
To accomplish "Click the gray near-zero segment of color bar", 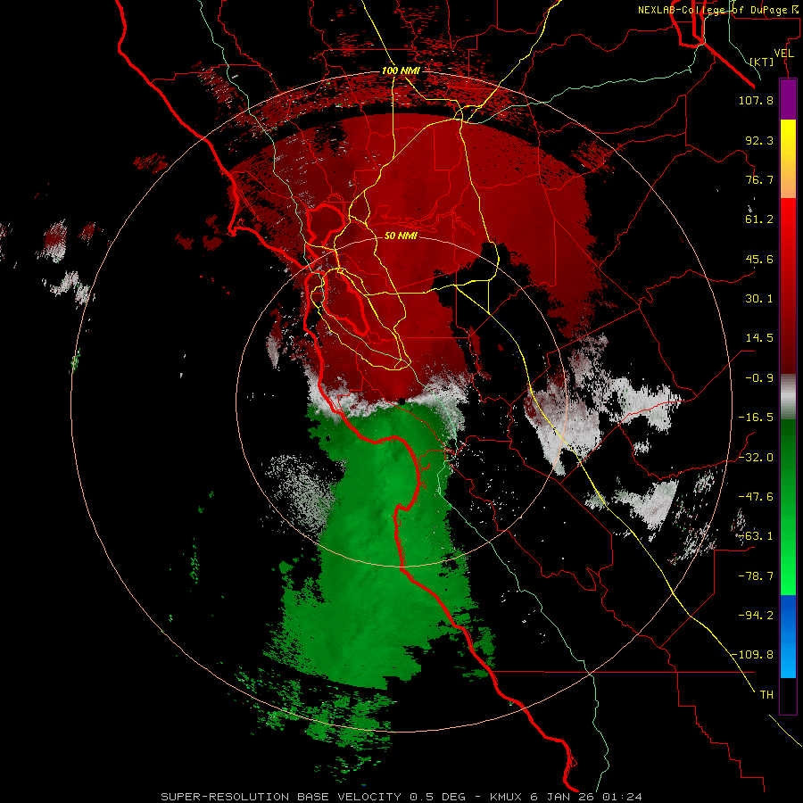I will (788, 397).
